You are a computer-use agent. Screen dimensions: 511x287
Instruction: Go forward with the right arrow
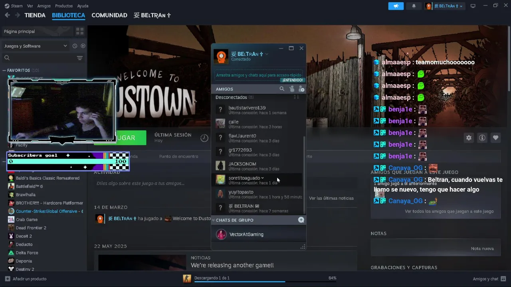click(17, 15)
